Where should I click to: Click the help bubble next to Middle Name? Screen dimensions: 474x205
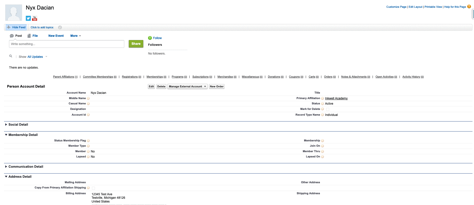(88, 98)
